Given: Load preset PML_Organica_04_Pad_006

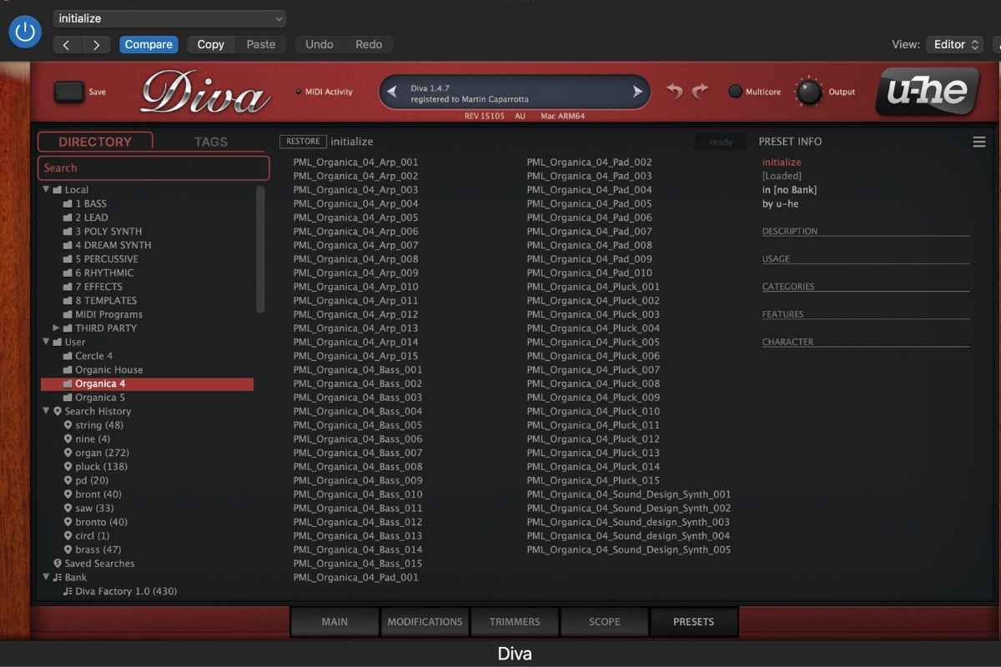Looking at the screenshot, I should point(589,218).
